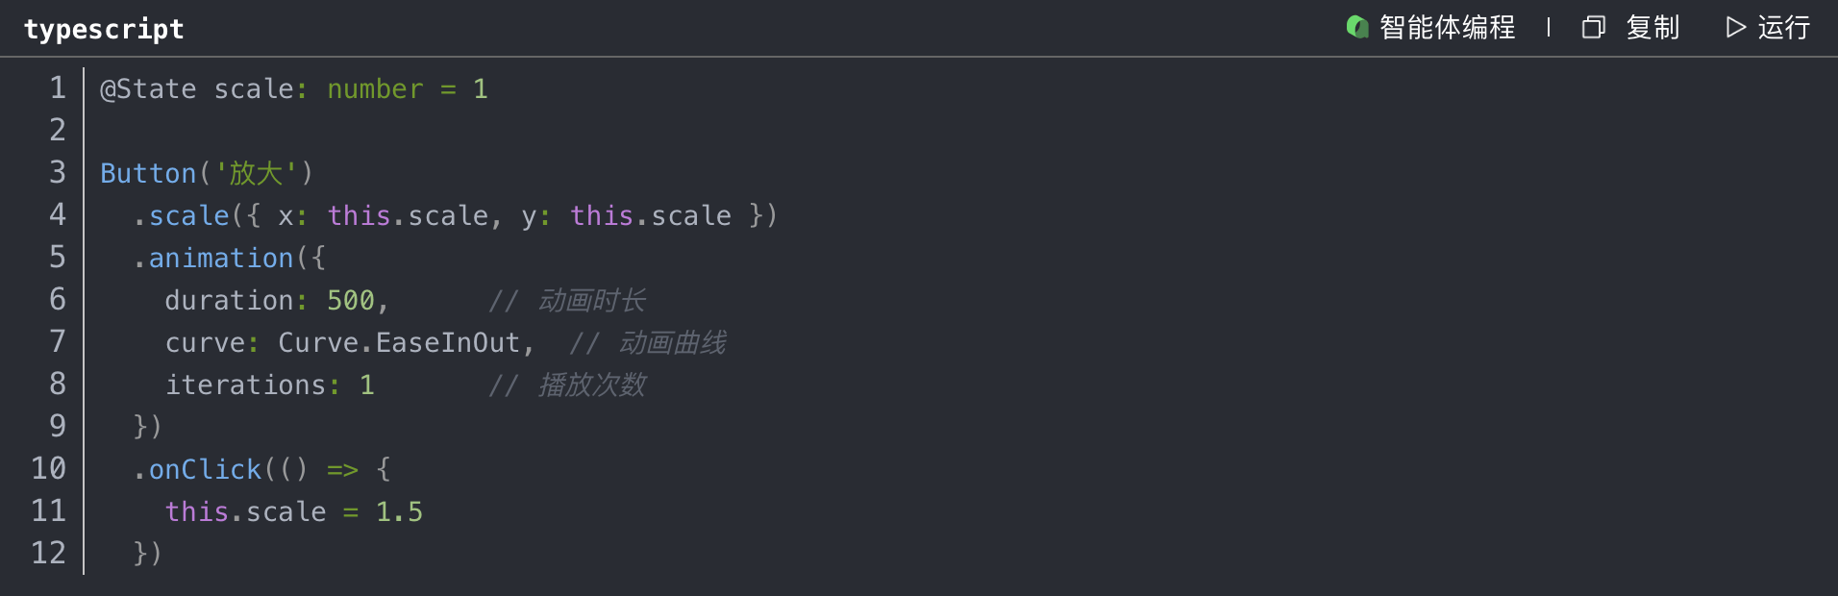Click the 复制 text label
The image size is (1838, 596).
[1652, 28]
